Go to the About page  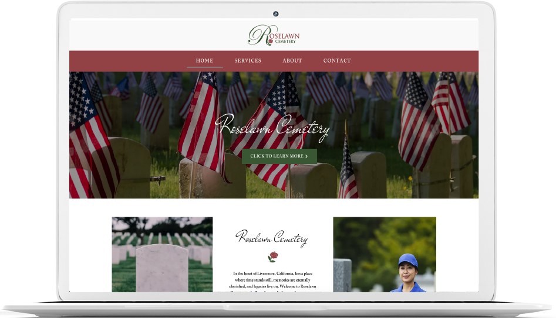click(x=292, y=60)
